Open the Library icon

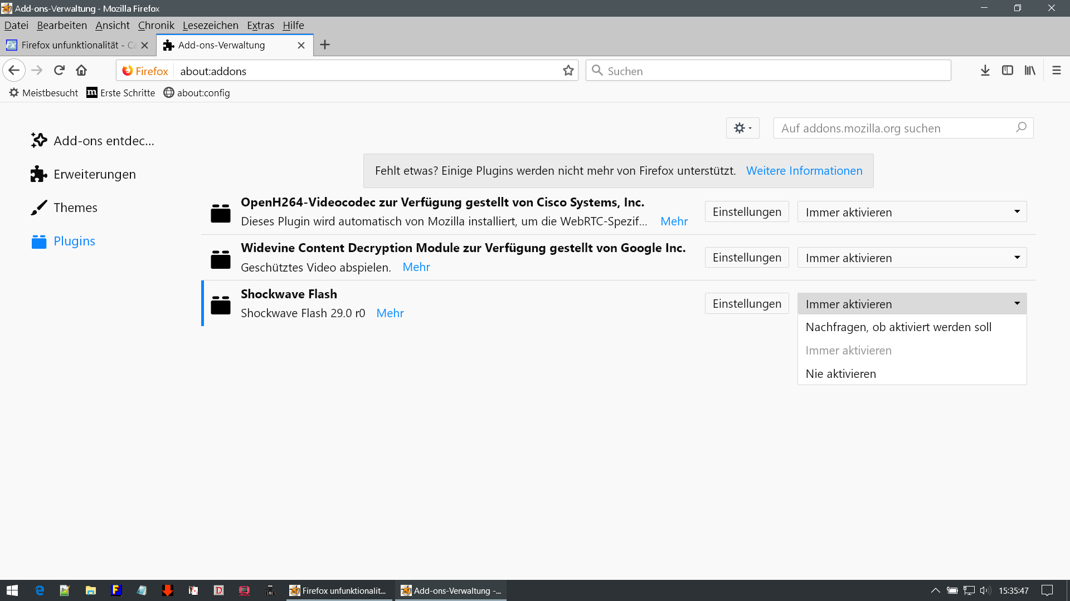1029,71
